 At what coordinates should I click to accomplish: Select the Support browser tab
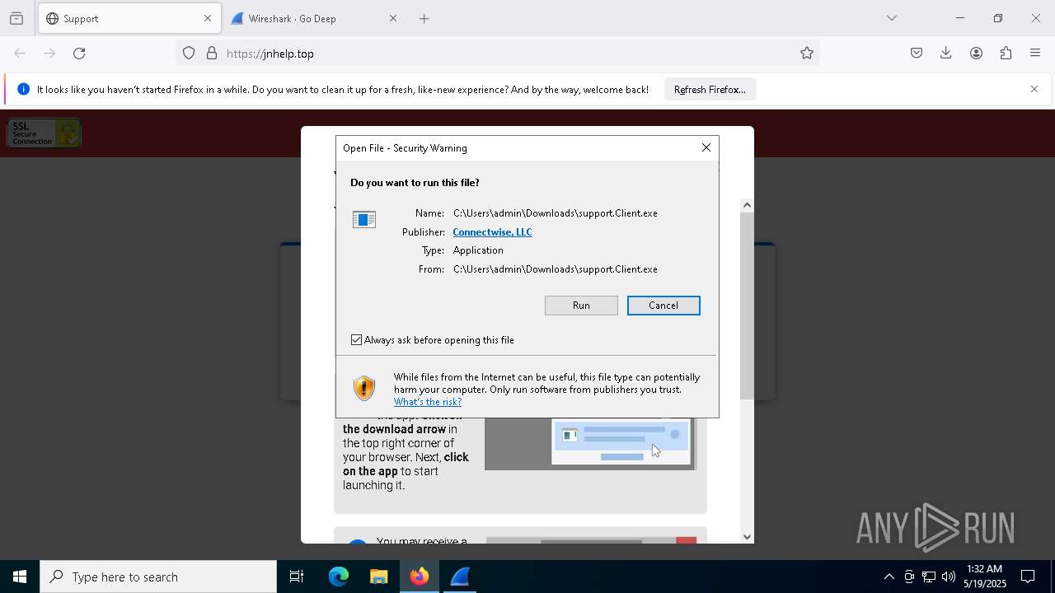(129, 18)
